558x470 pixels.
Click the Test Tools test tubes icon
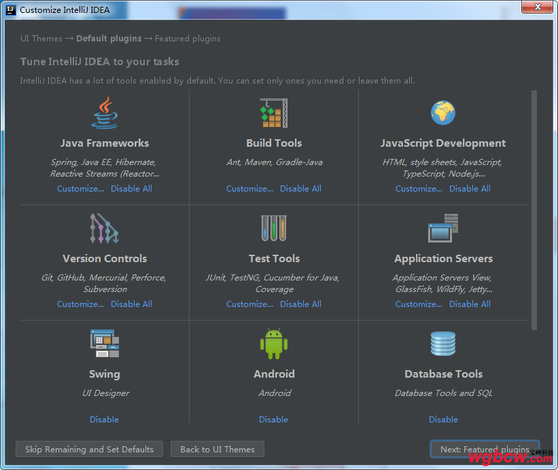274,228
